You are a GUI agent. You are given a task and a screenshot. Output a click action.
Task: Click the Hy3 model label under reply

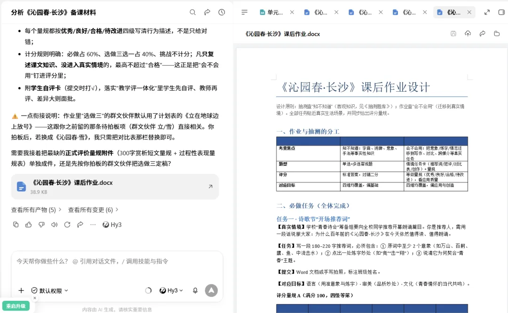tap(112, 225)
